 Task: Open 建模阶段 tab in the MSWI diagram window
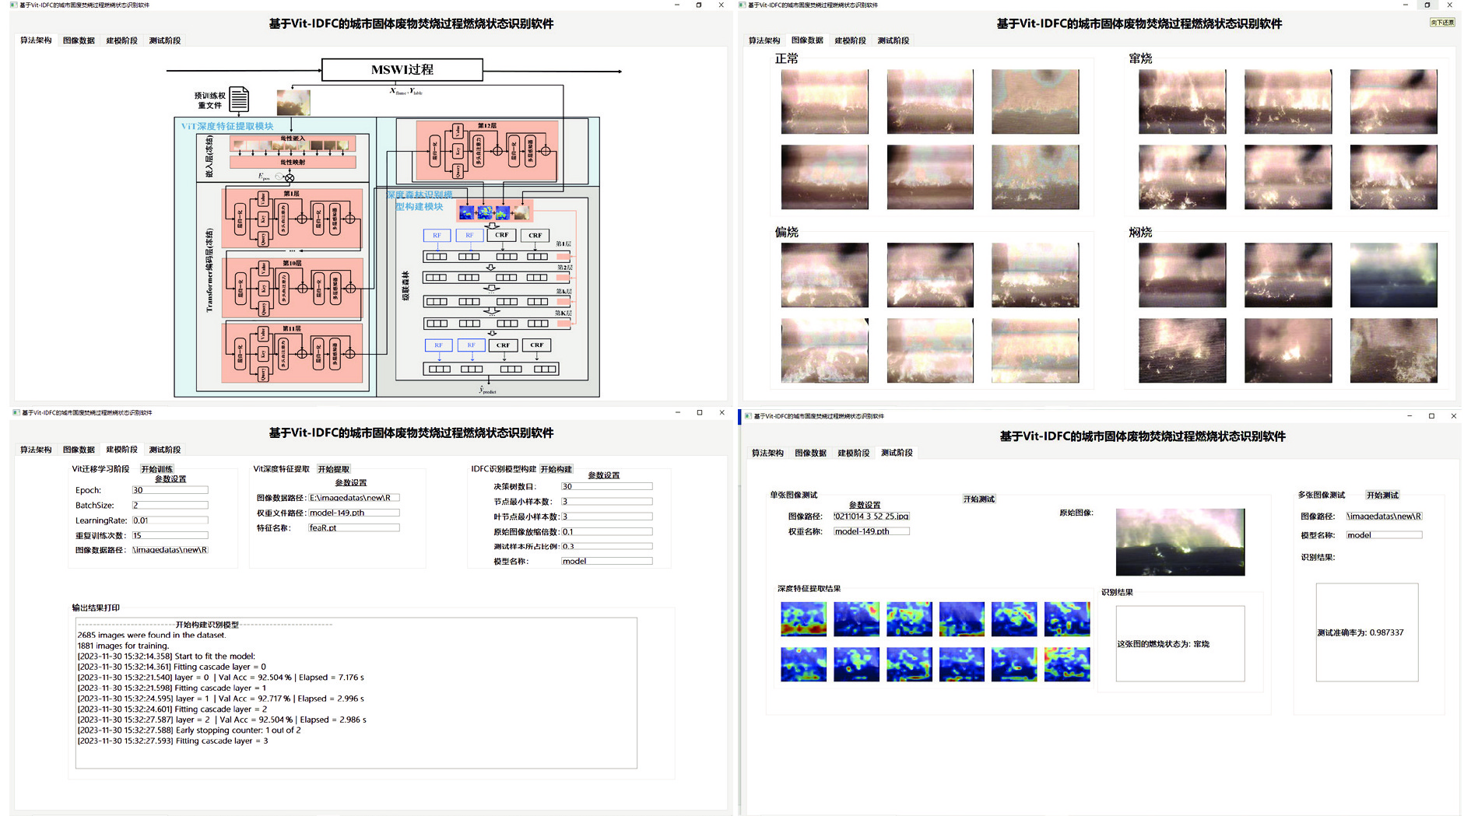pyautogui.click(x=121, y=40)
